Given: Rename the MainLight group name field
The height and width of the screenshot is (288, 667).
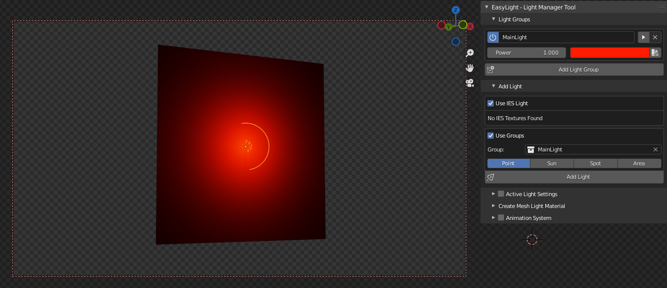Looking at the screenshot, I should click(x=567, y=37).
